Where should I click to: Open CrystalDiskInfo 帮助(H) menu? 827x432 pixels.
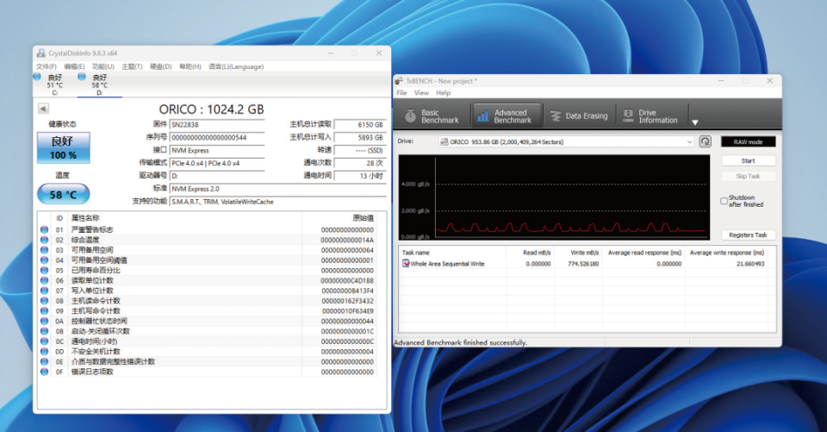[x=190, y=66]
